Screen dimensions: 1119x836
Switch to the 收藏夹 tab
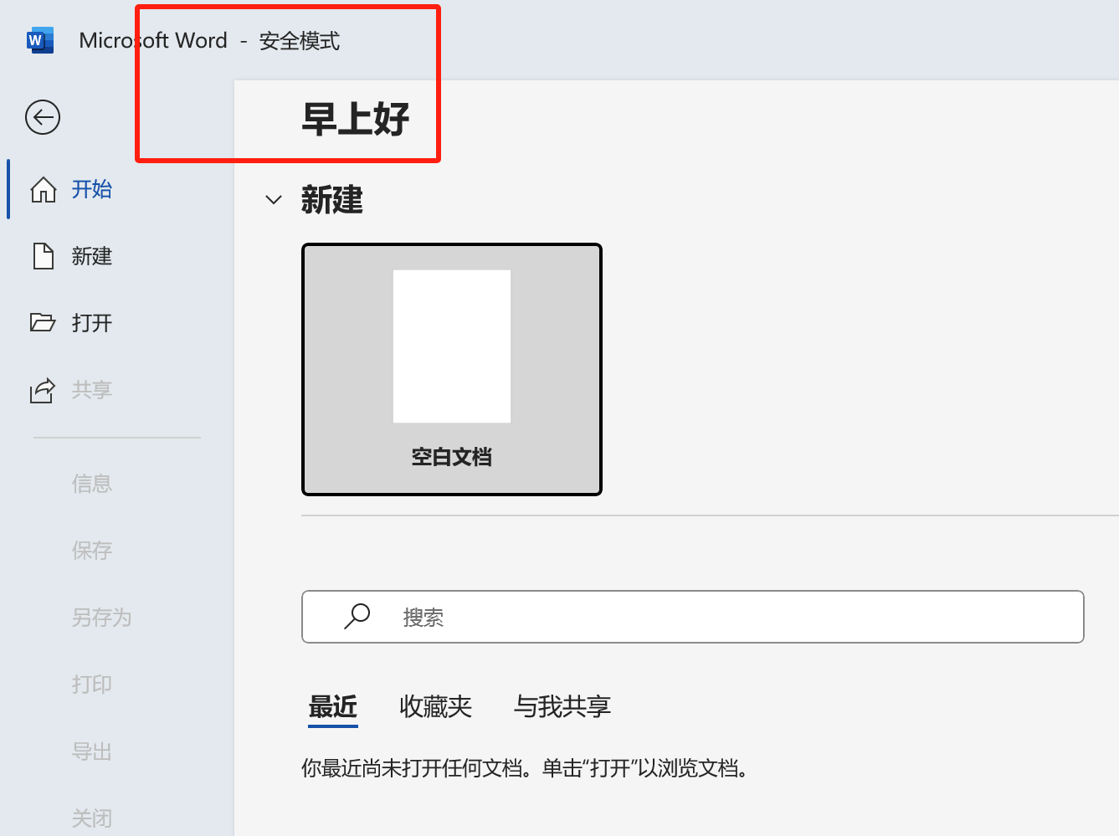[x=436, y=707]
